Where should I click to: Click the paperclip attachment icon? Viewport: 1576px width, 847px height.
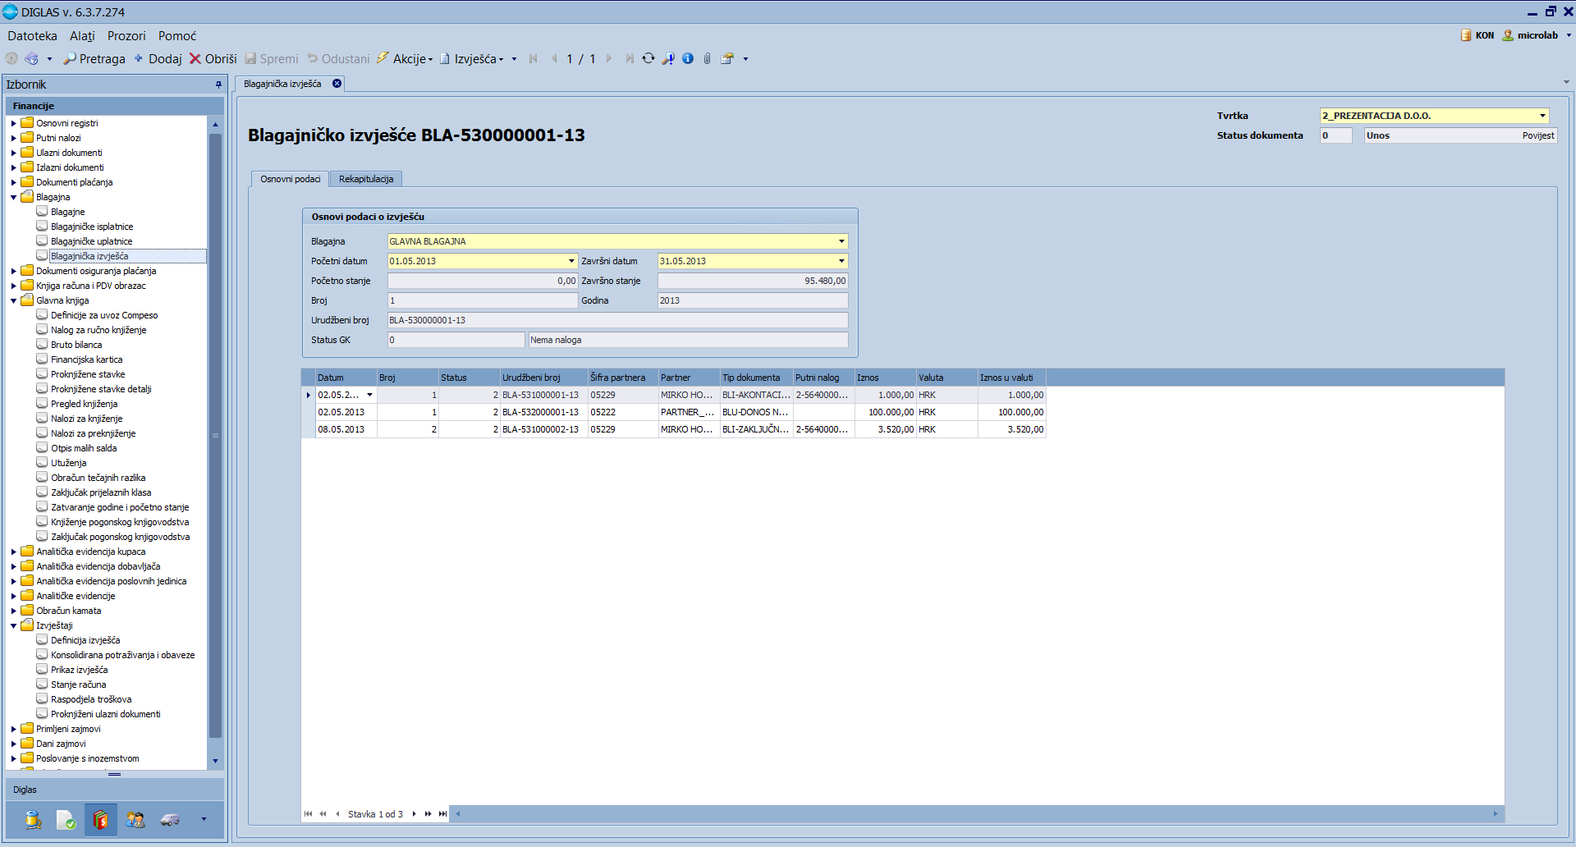(707, 58)
